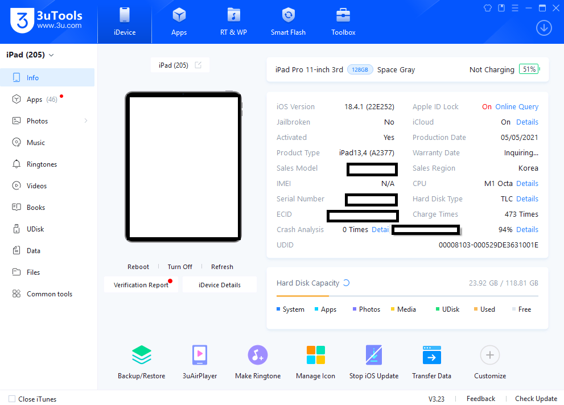
Task: Click the 3uTools logo
Action: pyautogui.click(x=47, y=20)
